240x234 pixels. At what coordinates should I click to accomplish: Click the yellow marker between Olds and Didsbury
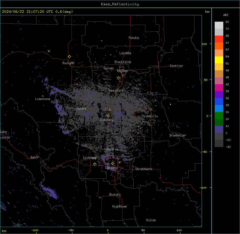(108, 116)
